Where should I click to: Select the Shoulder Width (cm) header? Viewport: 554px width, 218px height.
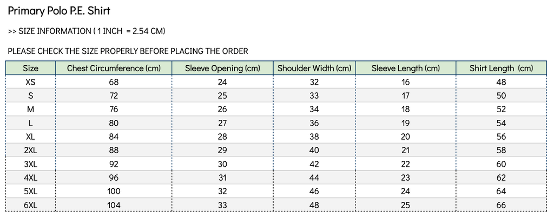pyautogui.click(x=314, y=69)
